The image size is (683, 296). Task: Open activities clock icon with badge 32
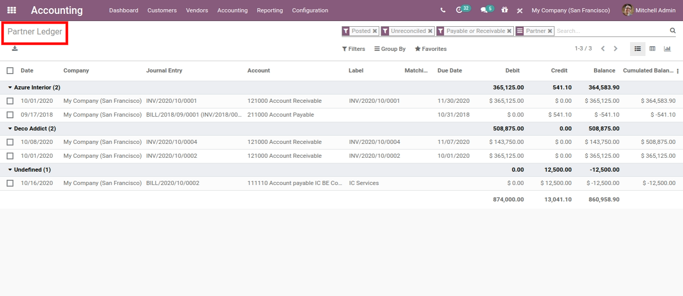coord(459,10)
